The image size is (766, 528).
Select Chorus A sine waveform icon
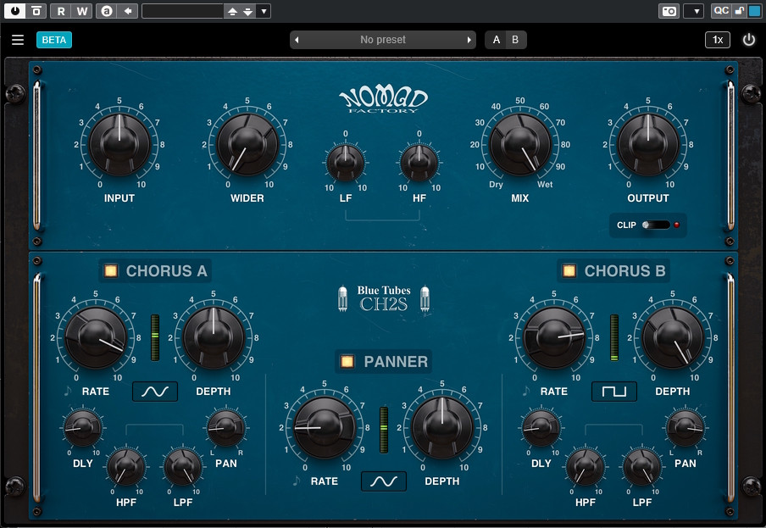(x=154, y=392)
